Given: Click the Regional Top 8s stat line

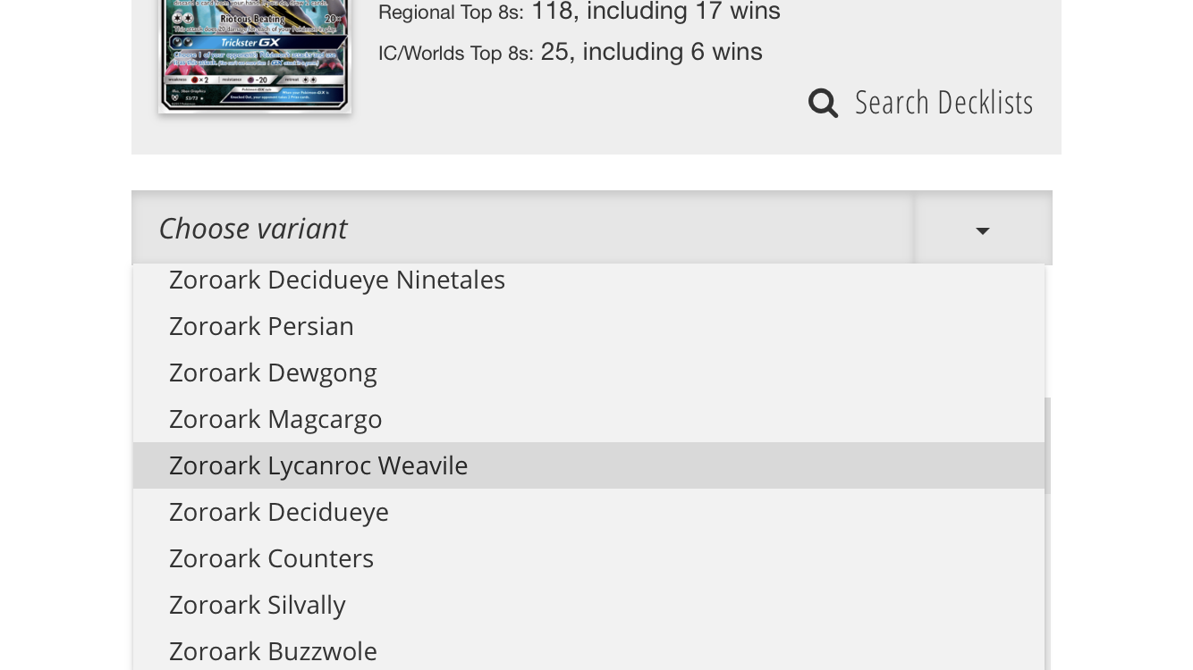Looking at the screenshot, I should click(580, 12).
